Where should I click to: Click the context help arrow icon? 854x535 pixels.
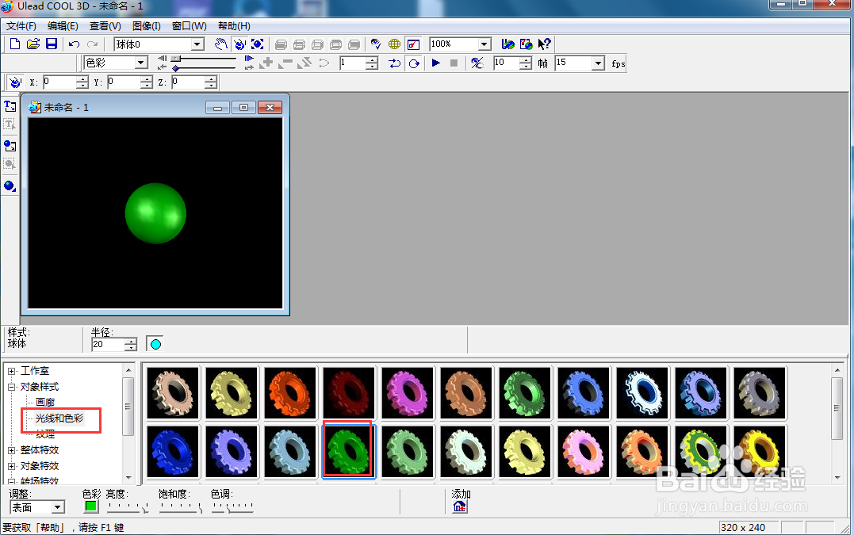coord(544,44)
